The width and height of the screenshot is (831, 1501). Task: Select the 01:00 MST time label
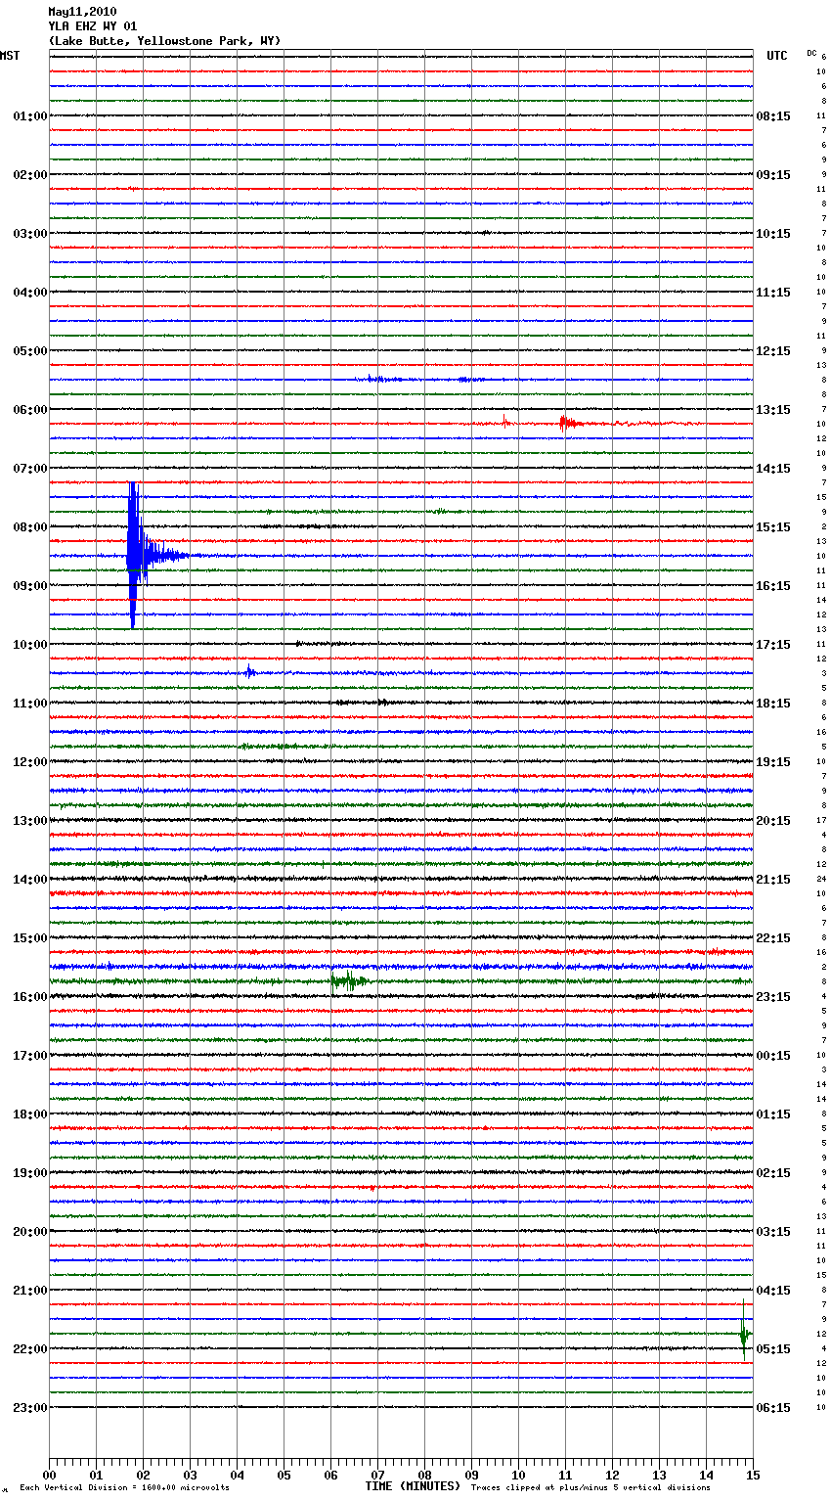point(30,116)
